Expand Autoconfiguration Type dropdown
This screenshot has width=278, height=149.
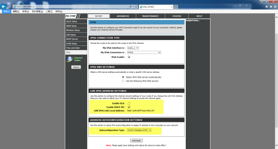tap(139, 130)
